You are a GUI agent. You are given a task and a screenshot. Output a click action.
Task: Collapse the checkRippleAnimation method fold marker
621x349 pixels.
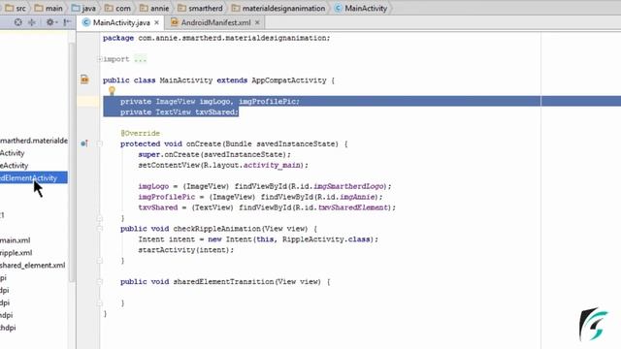click(x=100, y=229)
